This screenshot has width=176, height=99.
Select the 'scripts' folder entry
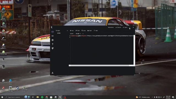click(x=59, y=33)
